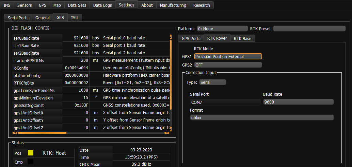Open the Baud Rate 9600 dropdown
This screenshot has width=352, height=167.
point(299,102)
